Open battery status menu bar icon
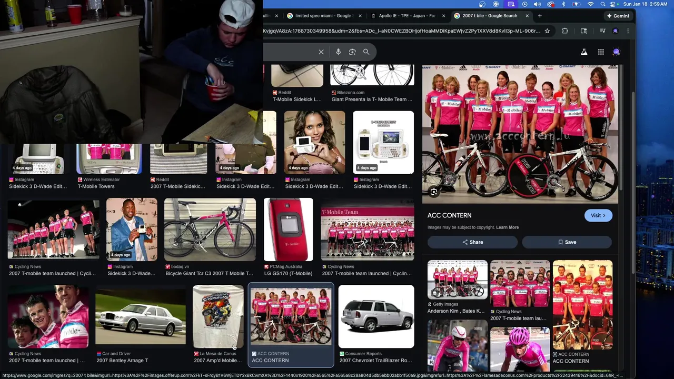674x379 pixels. [x=577, y=4]
